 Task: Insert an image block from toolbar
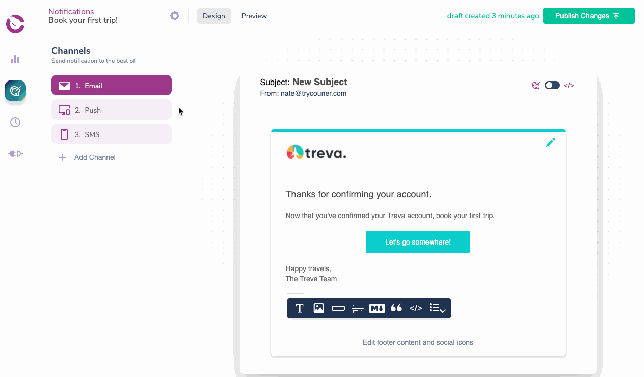pos(319,308)
